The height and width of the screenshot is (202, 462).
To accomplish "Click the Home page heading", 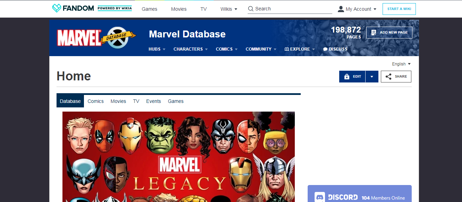I will 74,76.
